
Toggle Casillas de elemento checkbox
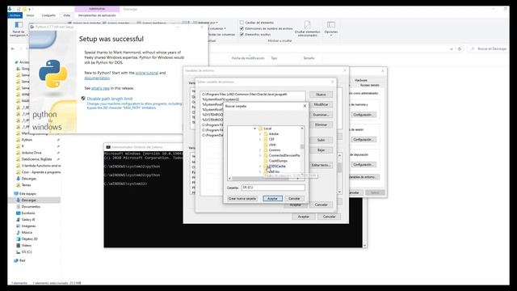(242, 23)
